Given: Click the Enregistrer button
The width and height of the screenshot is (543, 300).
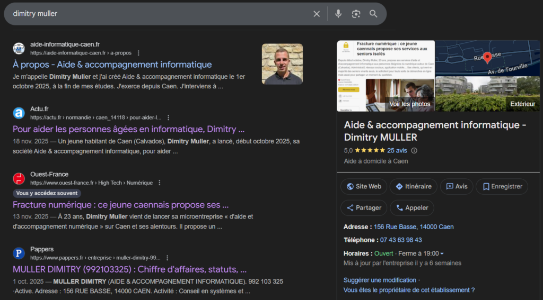Looking at the screenshot, I should [502, 187].
